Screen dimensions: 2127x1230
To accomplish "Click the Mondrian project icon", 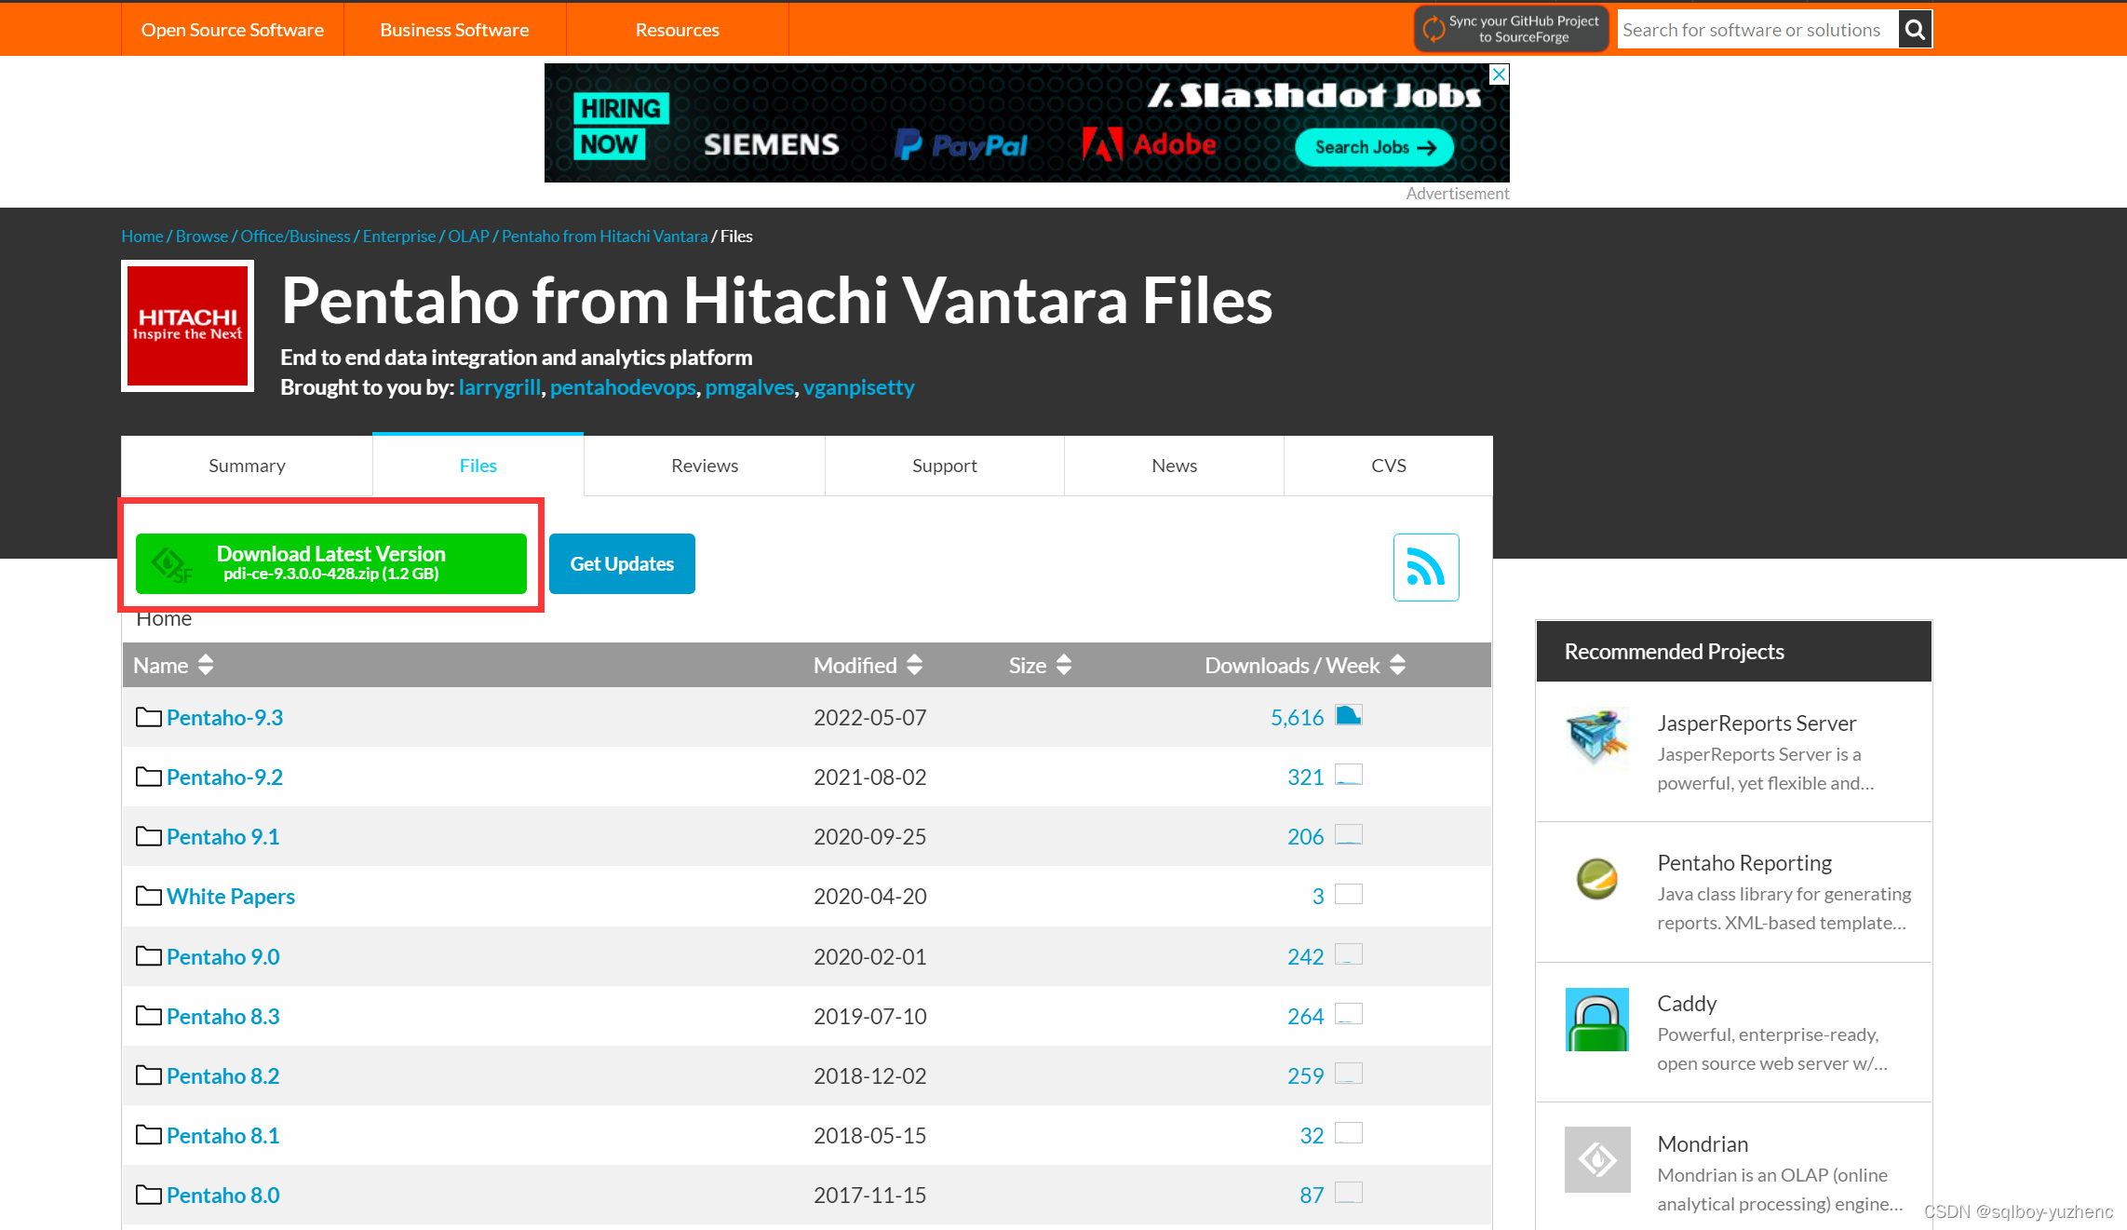I will click(x=1598, y=1160).
